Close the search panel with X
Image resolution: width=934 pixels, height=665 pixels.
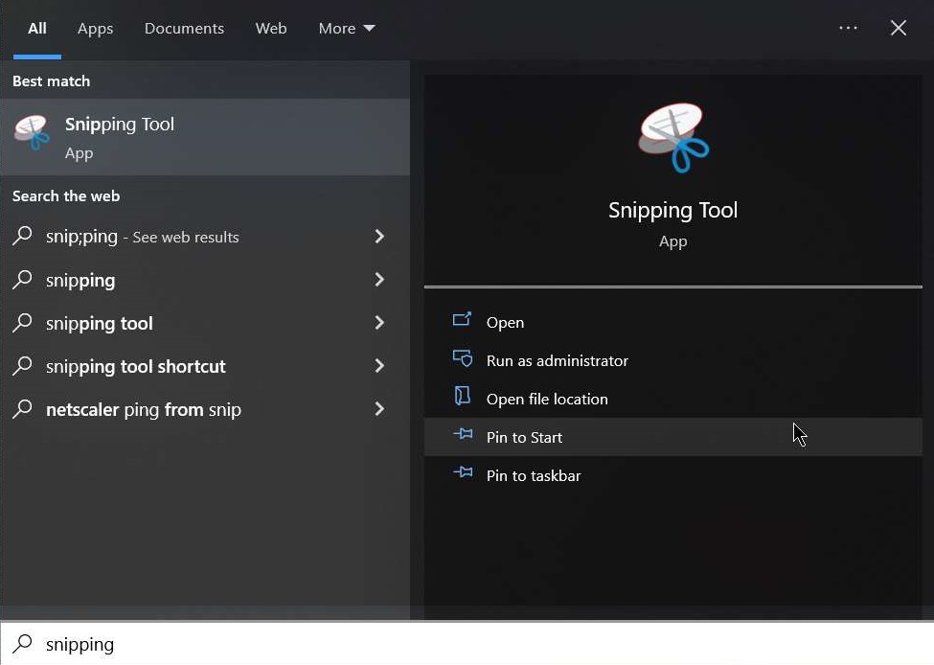click(899, 28)
